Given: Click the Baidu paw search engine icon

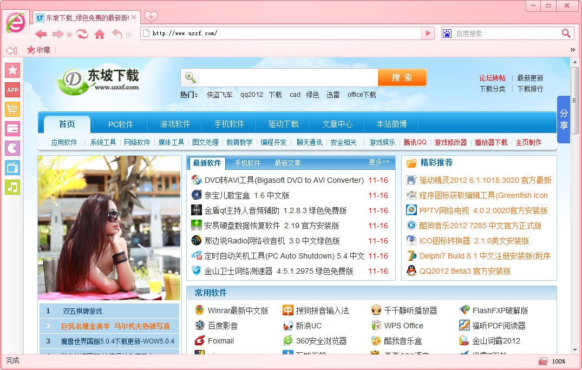Looking at the screenshot, I should pos(447,34).
